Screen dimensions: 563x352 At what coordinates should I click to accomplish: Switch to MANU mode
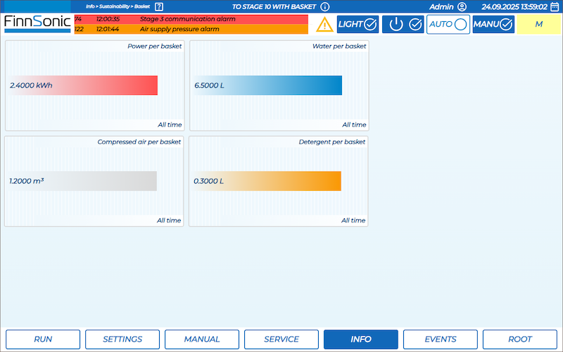493,25
